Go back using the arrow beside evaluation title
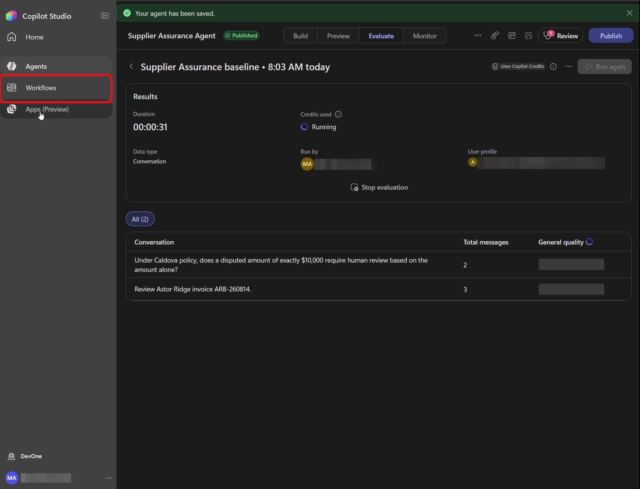This screenshot has height=489, width=640. pos(131,66)
